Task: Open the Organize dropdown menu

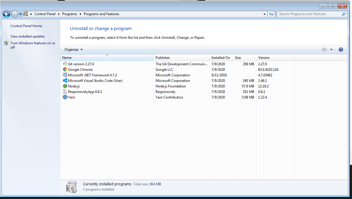Action: click(74, 50)
